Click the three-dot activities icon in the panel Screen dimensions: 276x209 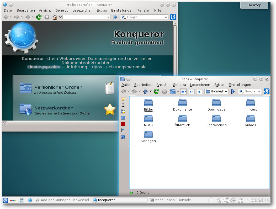[13, 201]
